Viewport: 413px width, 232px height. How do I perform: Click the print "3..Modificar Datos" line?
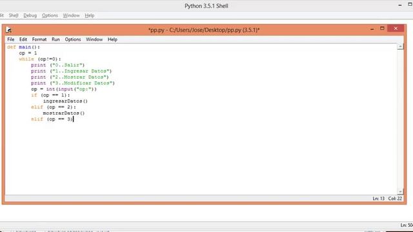click(x=73, y=83)
